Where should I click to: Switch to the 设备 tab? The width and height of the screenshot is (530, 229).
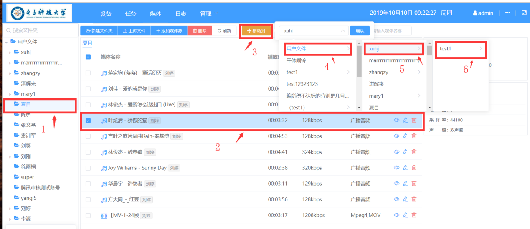pos(106,14)
